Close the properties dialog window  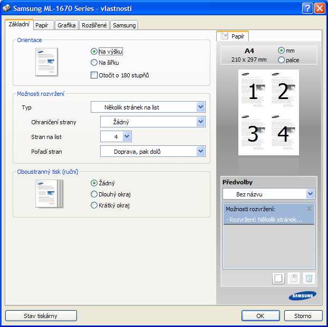(320, 8)
